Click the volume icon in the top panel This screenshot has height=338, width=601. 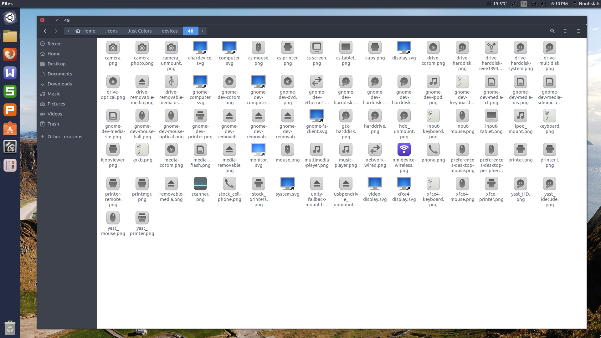[x=542, y=4]
